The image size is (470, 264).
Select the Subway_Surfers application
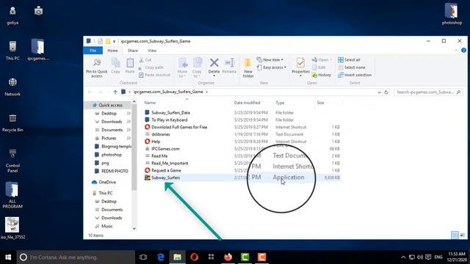click(x=165, y=177)
